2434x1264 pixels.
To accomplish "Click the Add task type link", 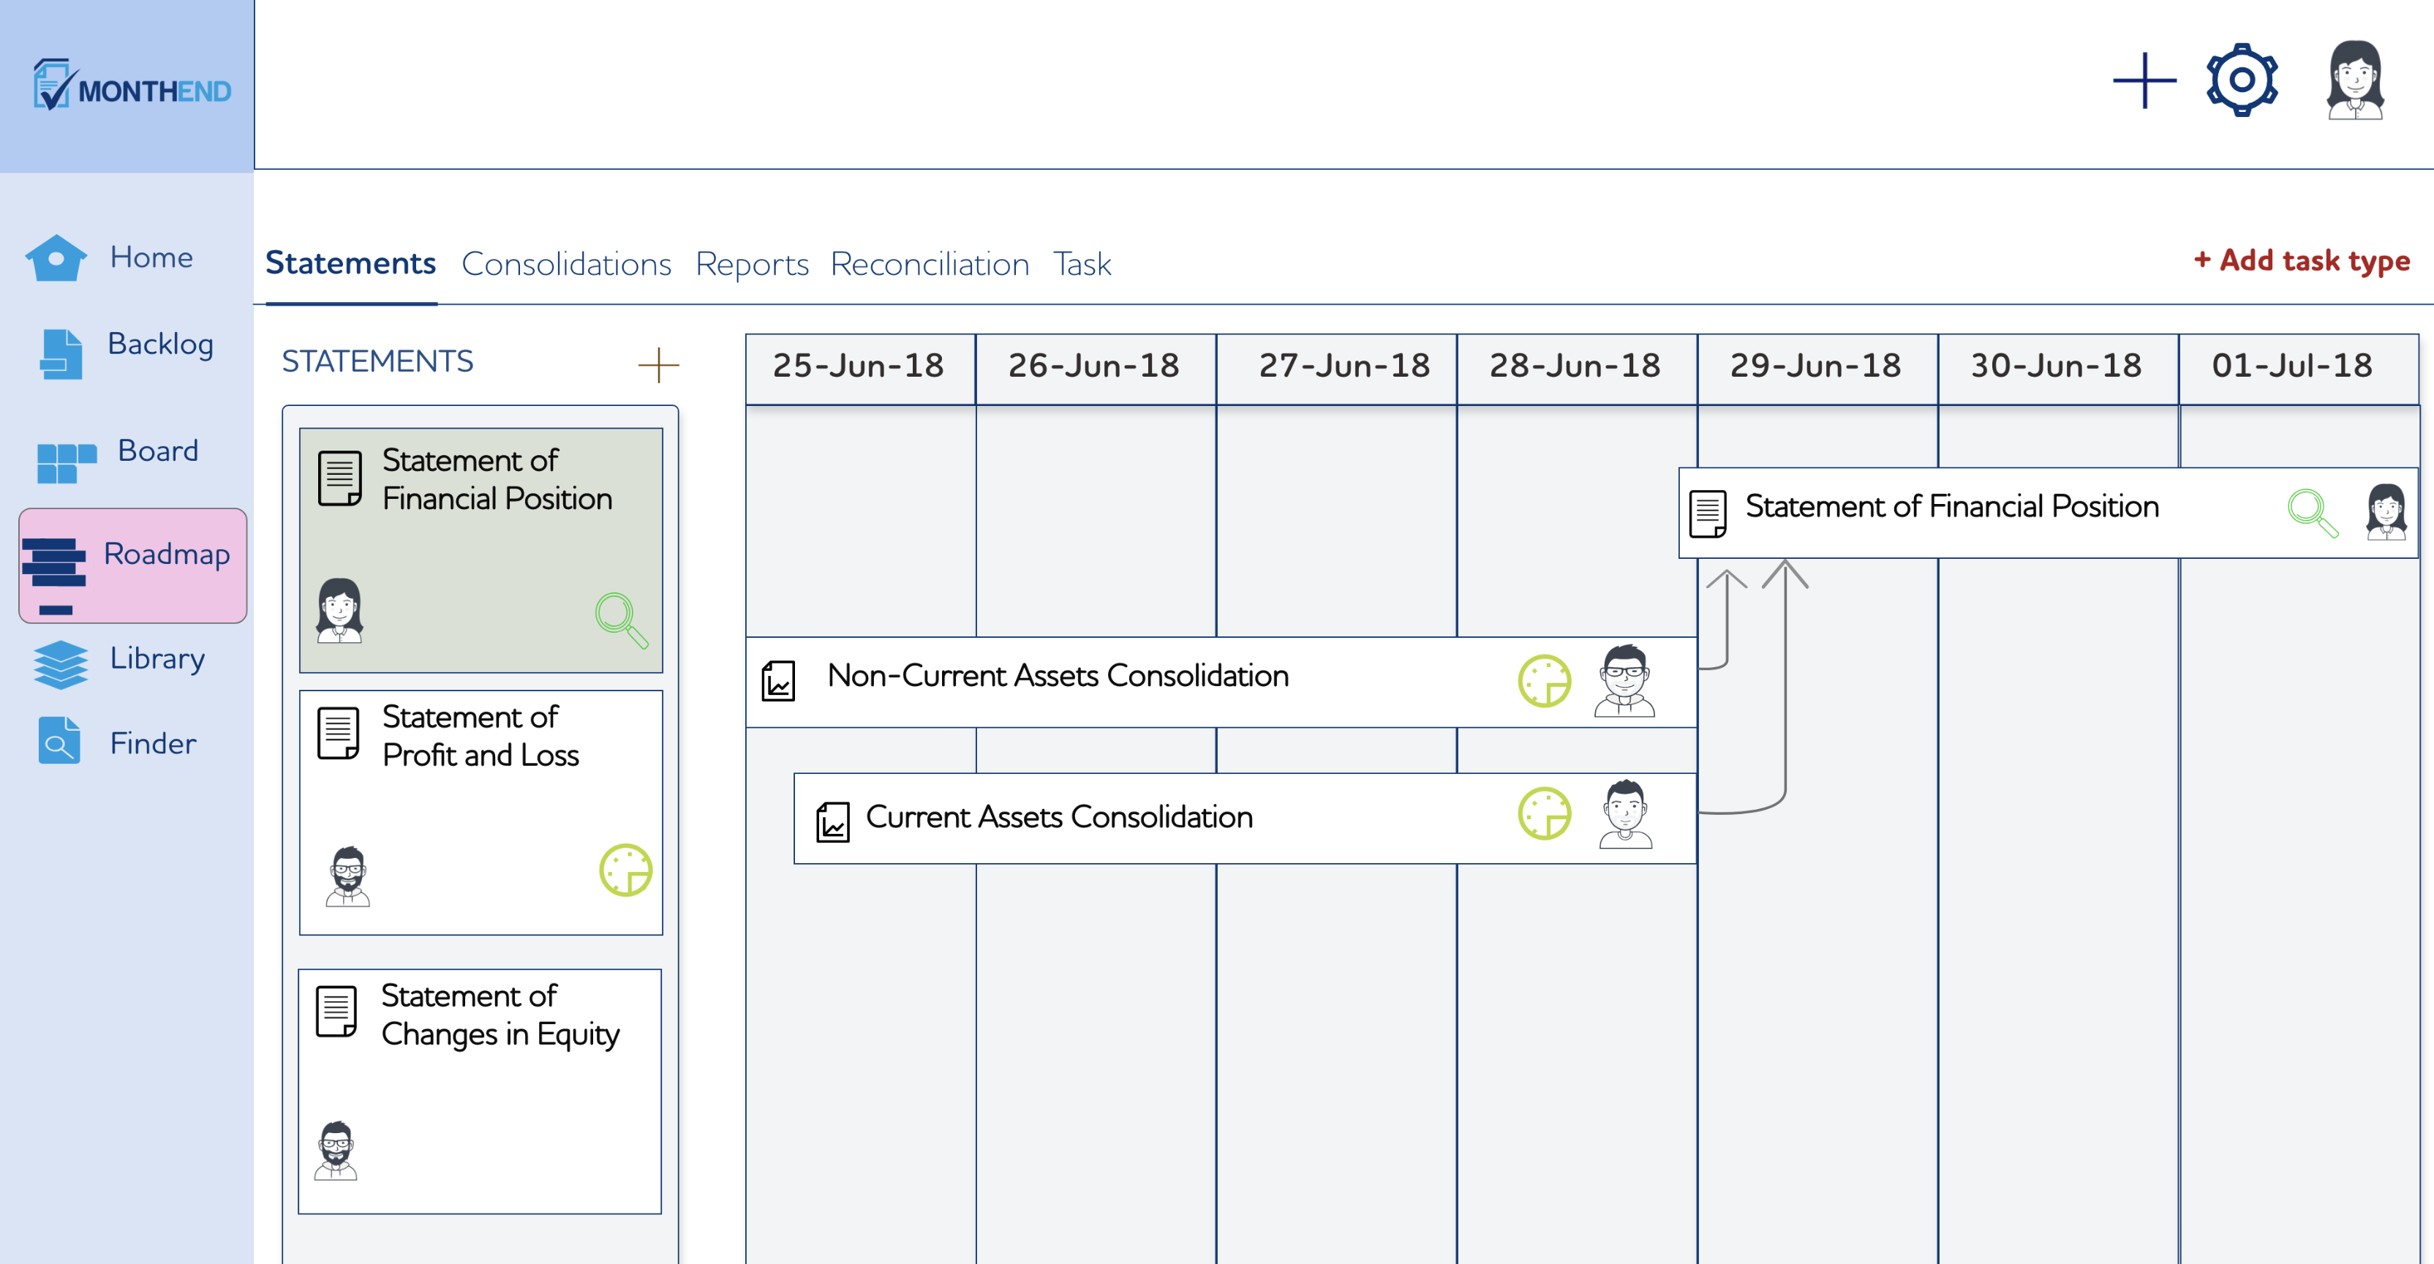I will 2302,260.
